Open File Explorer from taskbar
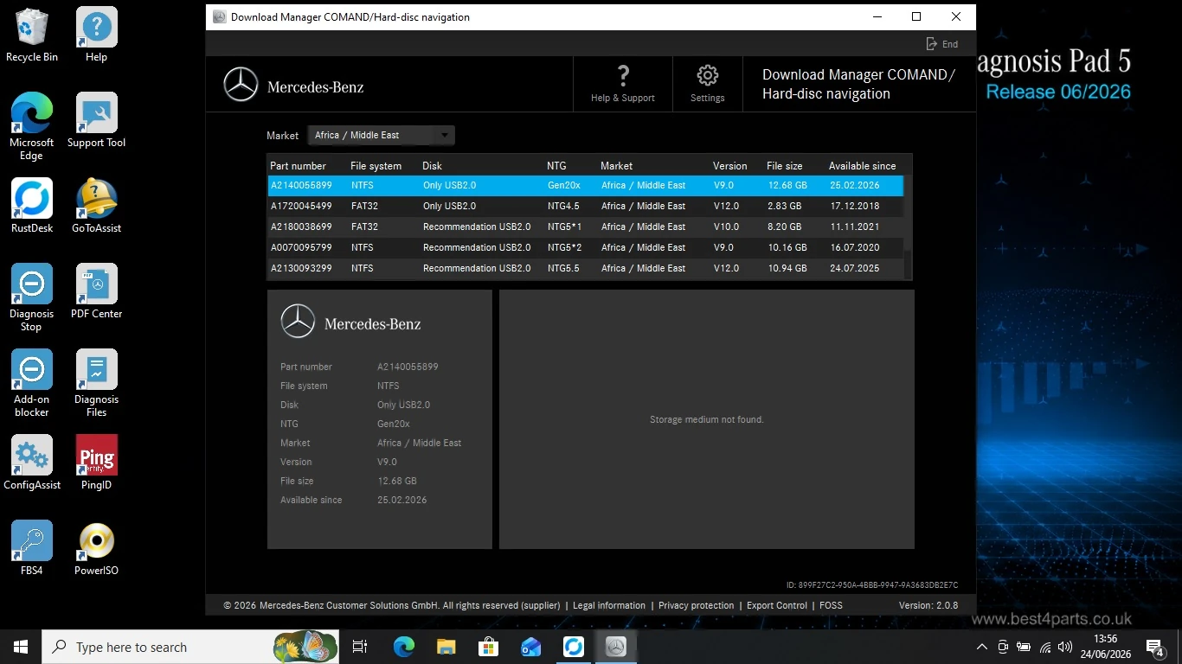This screenshot has width=1182, height=664. 446,647
